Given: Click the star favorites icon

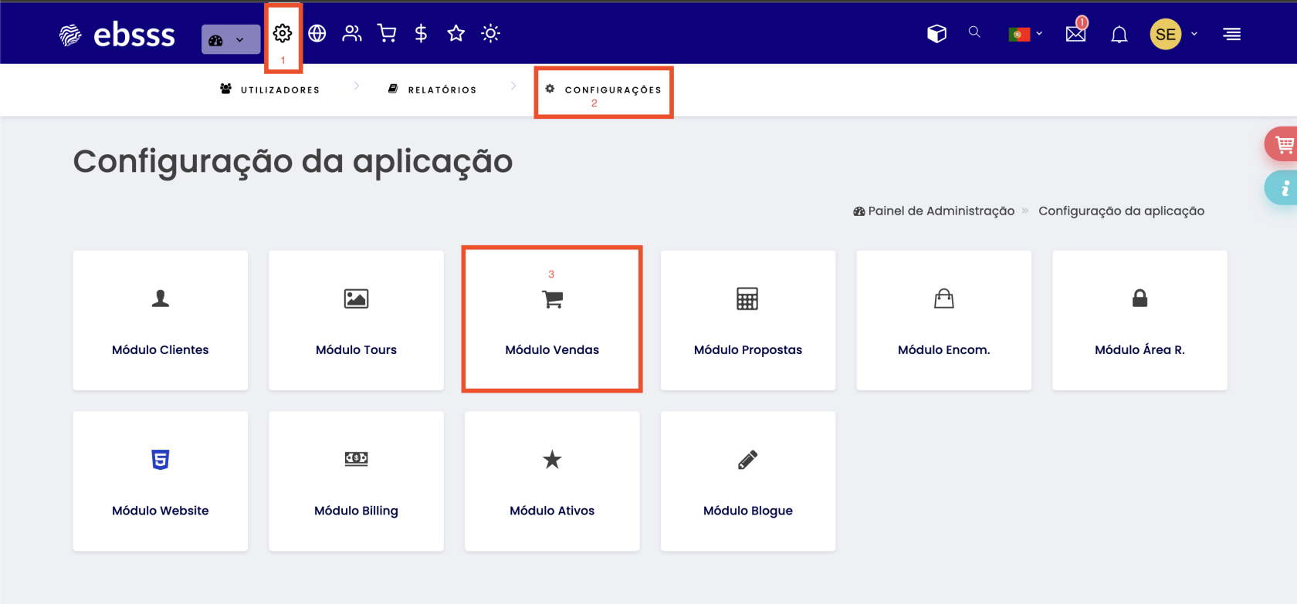Looking at the screenshot, I should point(456,33).
